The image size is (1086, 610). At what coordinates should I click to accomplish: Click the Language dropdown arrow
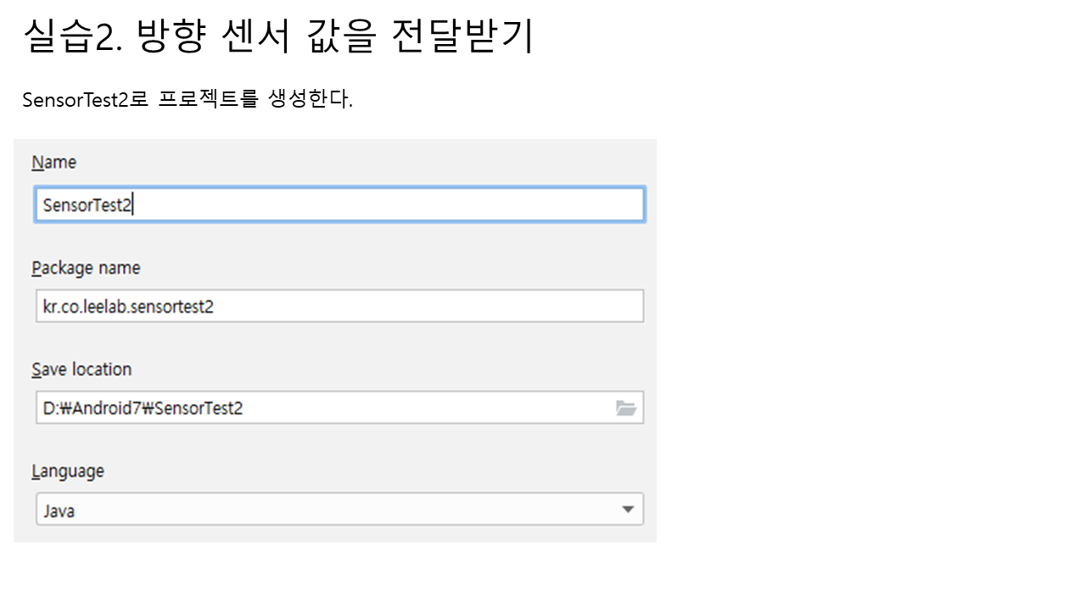click(628, 510)
